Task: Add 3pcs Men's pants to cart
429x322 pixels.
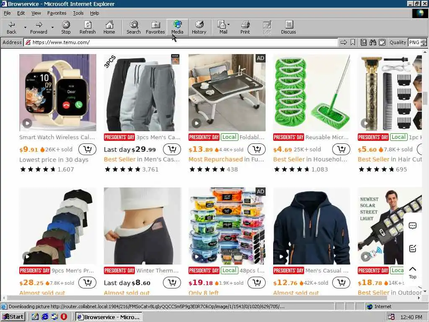Action: pos(172,149)
